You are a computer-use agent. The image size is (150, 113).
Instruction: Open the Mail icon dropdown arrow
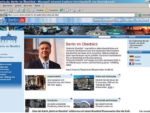coord(70,10)
